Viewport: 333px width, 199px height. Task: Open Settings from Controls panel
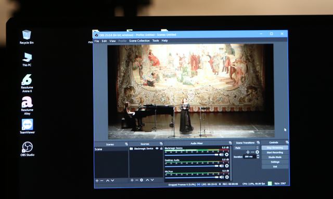(x=275, y=162)
